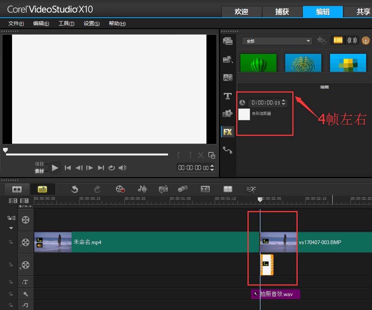Adjust the preview timecode stepper arrows
Viewport: 372px width, 310px height.
(212, 168)
